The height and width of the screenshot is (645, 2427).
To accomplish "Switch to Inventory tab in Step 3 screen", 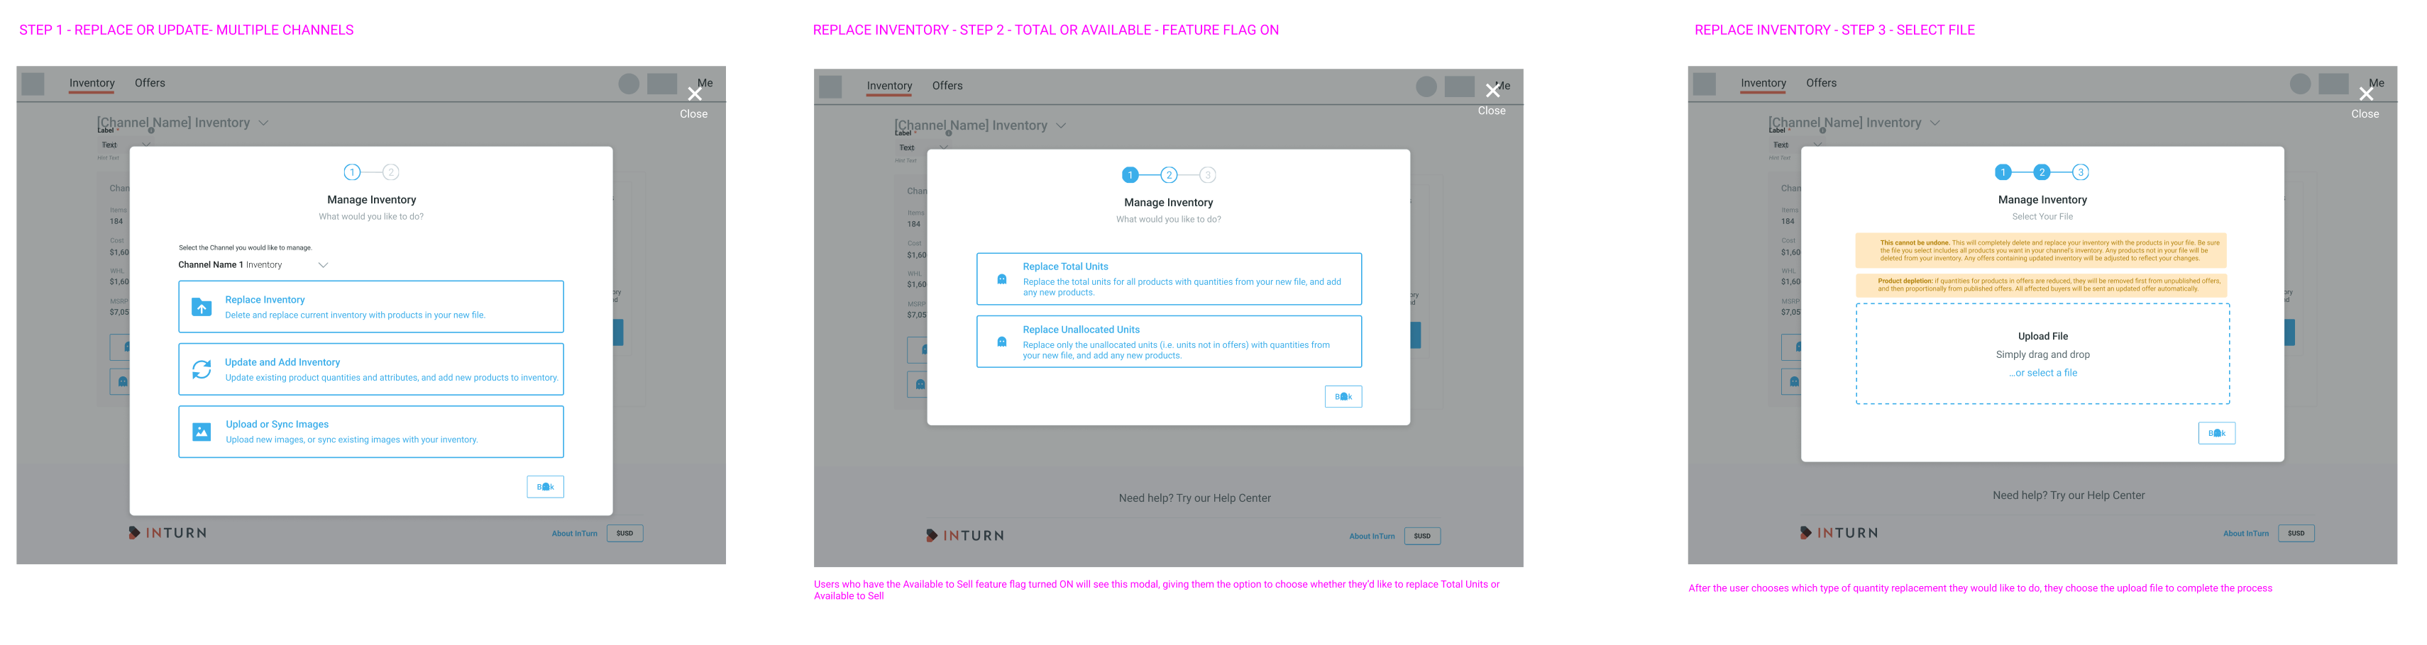I will coord(1763,83).
